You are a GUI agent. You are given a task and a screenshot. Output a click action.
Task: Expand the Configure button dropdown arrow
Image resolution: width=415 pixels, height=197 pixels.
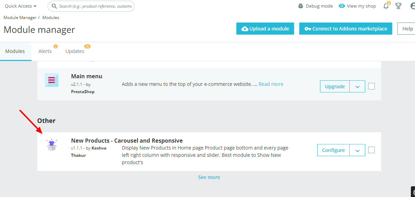coord(357,150)
